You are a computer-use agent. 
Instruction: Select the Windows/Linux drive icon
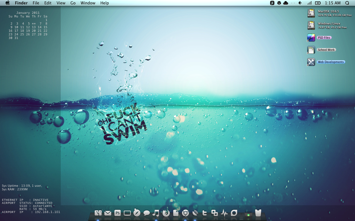click(311, 25)
